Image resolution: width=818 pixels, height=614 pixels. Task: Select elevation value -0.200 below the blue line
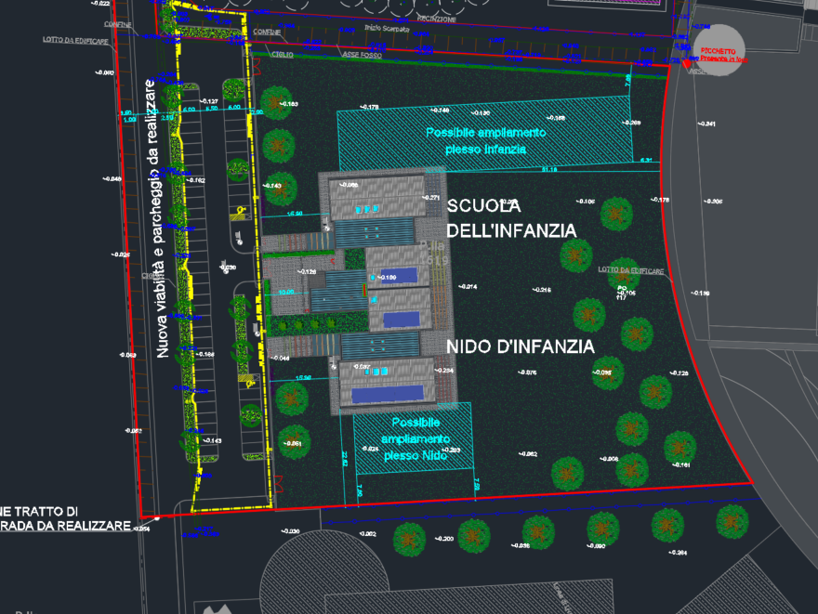pyautogui.click(x=444, y=539)
